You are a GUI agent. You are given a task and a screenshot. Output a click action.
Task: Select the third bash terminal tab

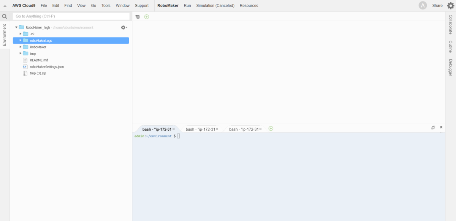click(244, 129)
